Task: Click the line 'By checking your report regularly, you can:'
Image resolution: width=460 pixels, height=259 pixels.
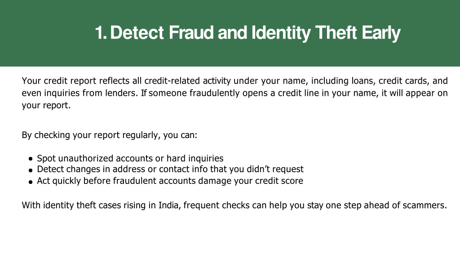Action: pyautogui.click(x=110, y=135)
